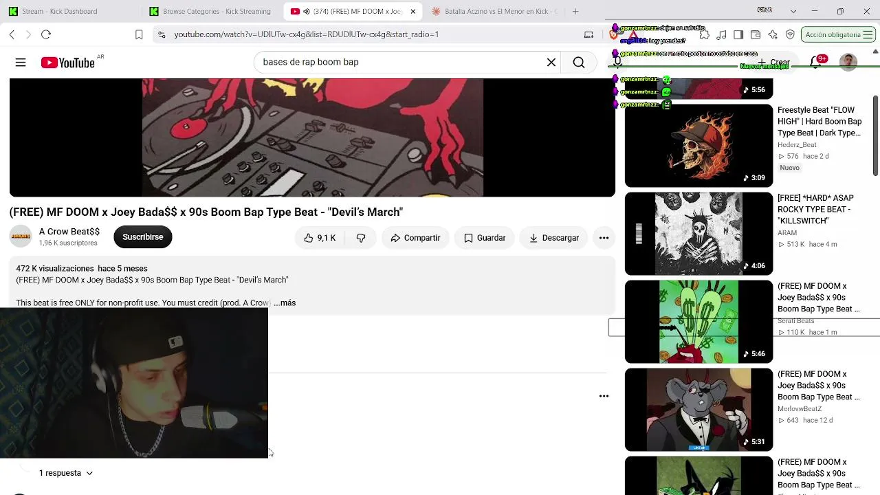The height and width of the screenshot is (495, 880).
Task: Open the Hederz_Beat channel name
Action: point(797,145)
